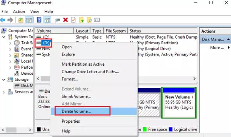Open the View menu

[x=35, y=12]
